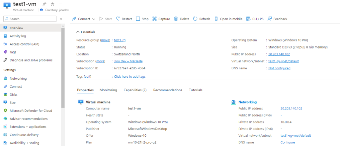Click subscription ID 67327697-e2d5-4584-
Viewport: 340px width, 146px height.
tap(130, 68)
